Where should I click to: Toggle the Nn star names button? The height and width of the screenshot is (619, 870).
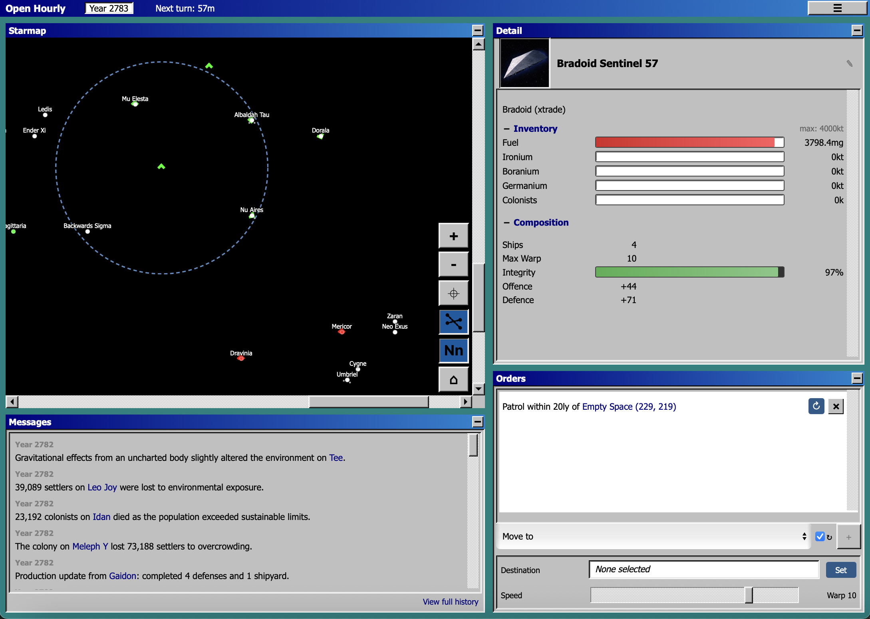[x=453, y=351]
